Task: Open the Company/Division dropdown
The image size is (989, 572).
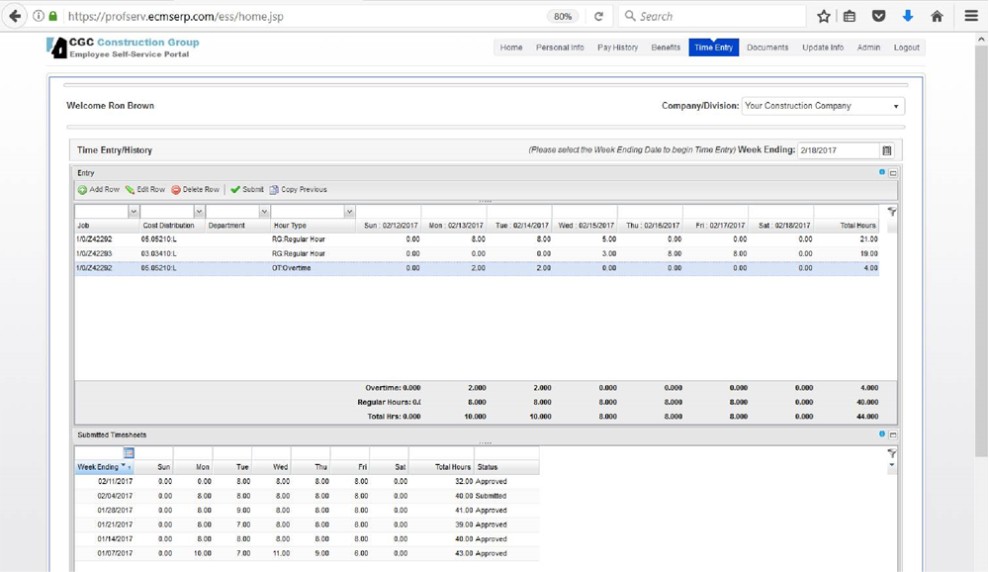Action: tap(823, 106)
